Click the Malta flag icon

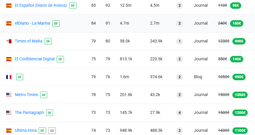pyautogui.click(x=9, y=41)
